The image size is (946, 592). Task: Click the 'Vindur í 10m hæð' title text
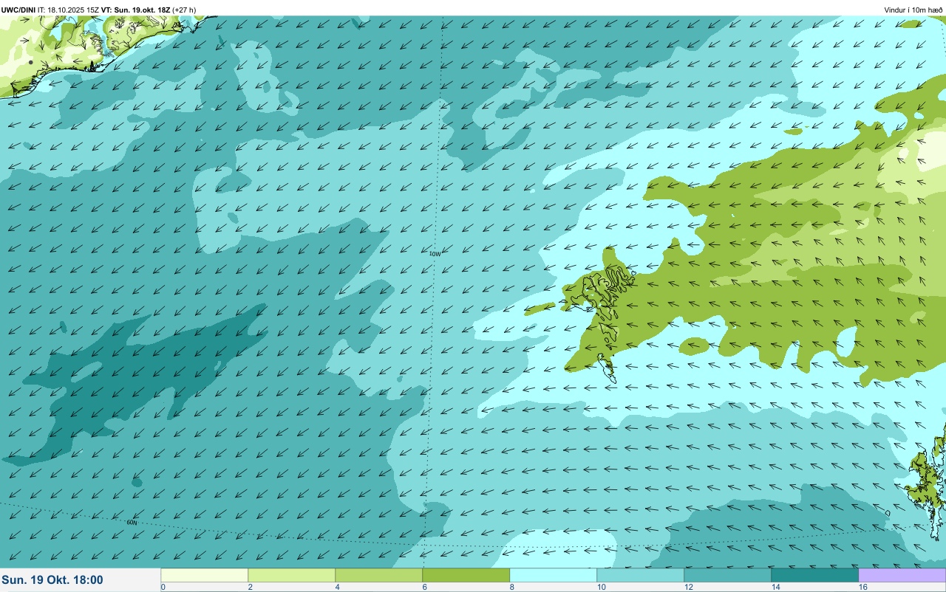tap(913, 10)
